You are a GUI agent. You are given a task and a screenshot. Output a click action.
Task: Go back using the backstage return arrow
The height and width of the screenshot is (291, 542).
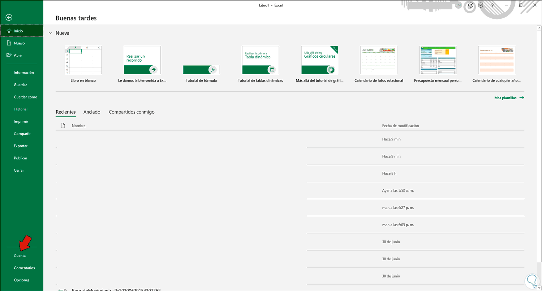tap(9, 17)
